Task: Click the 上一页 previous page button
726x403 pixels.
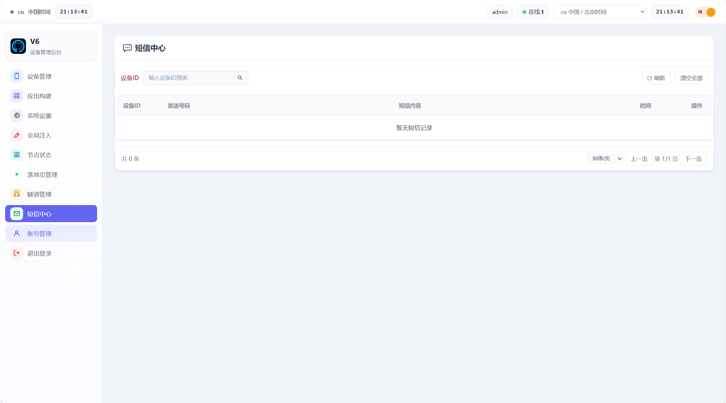Action: (x=639, y=159)
